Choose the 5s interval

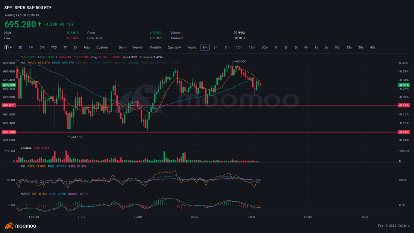[x=326, y=47]
